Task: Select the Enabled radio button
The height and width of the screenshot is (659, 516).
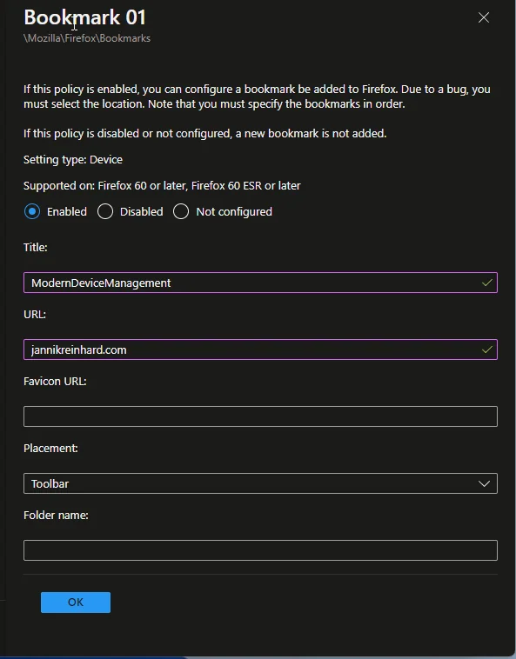Action: click(x=32, y=211)
